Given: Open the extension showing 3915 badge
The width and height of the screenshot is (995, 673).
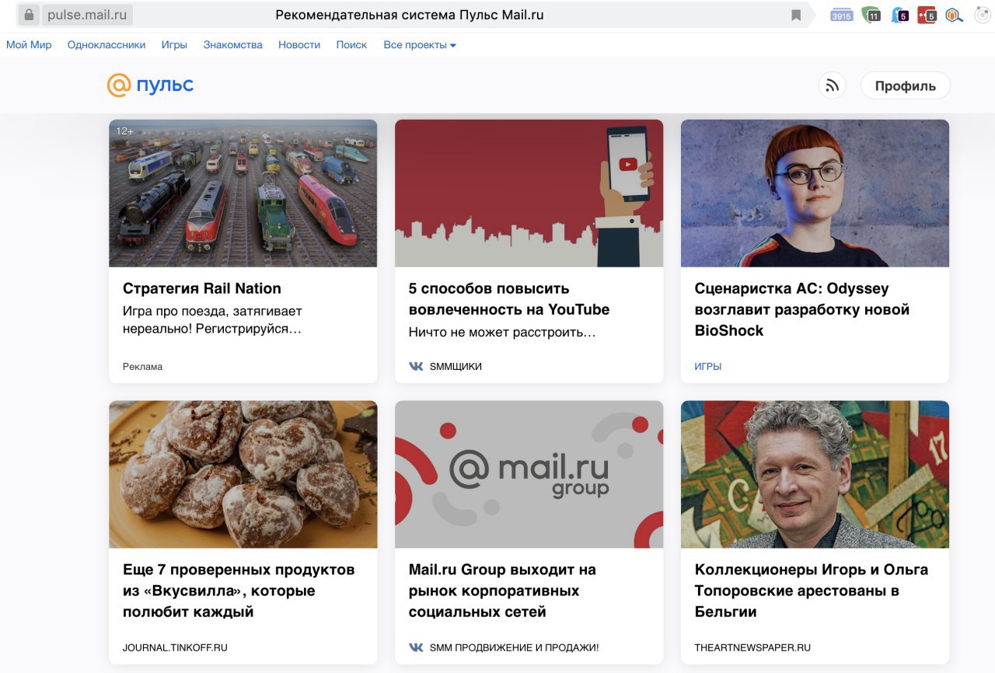Looking at the screenshot, I should 842,15.
